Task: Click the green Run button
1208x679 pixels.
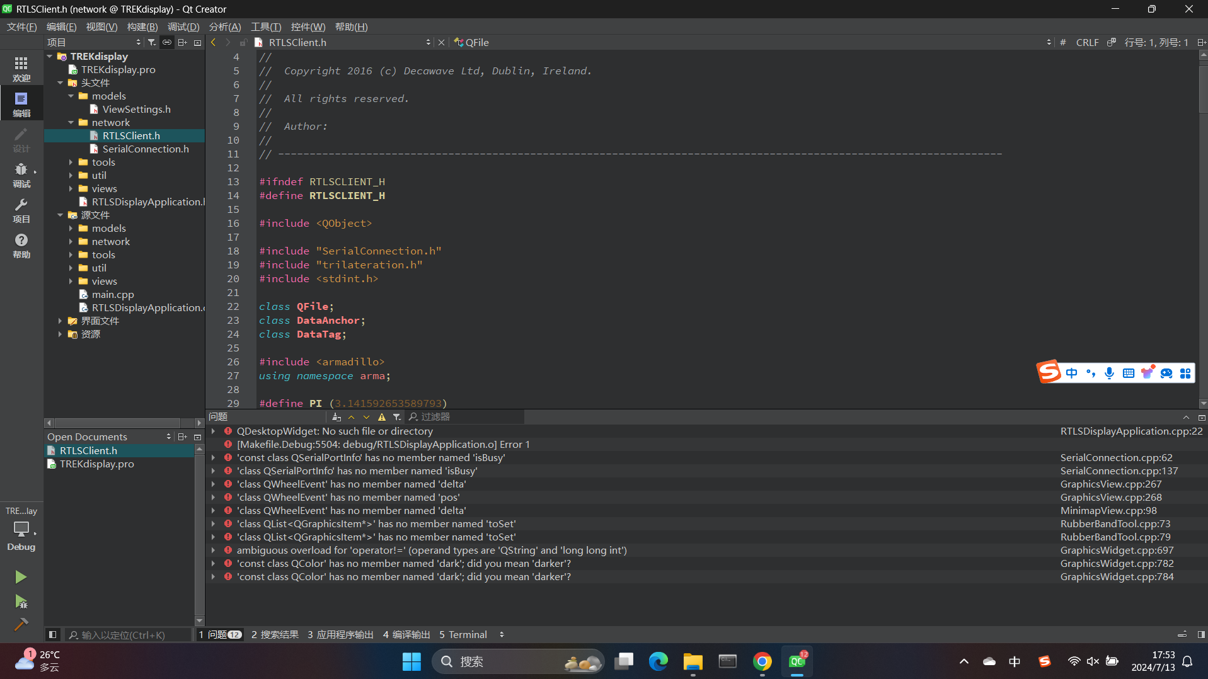Action: pos(21,577)
